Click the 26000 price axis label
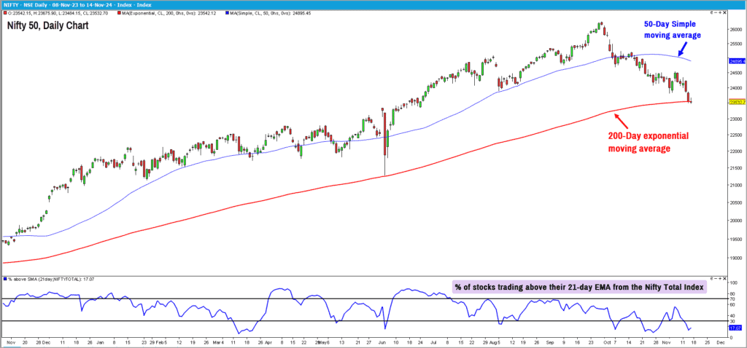Screen dimensions: 747x348 coord(736,29)
